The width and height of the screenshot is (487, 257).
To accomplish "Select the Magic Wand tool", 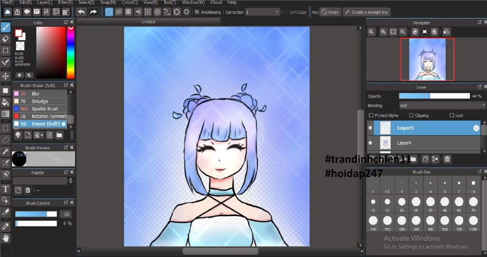I will [6, 151].
